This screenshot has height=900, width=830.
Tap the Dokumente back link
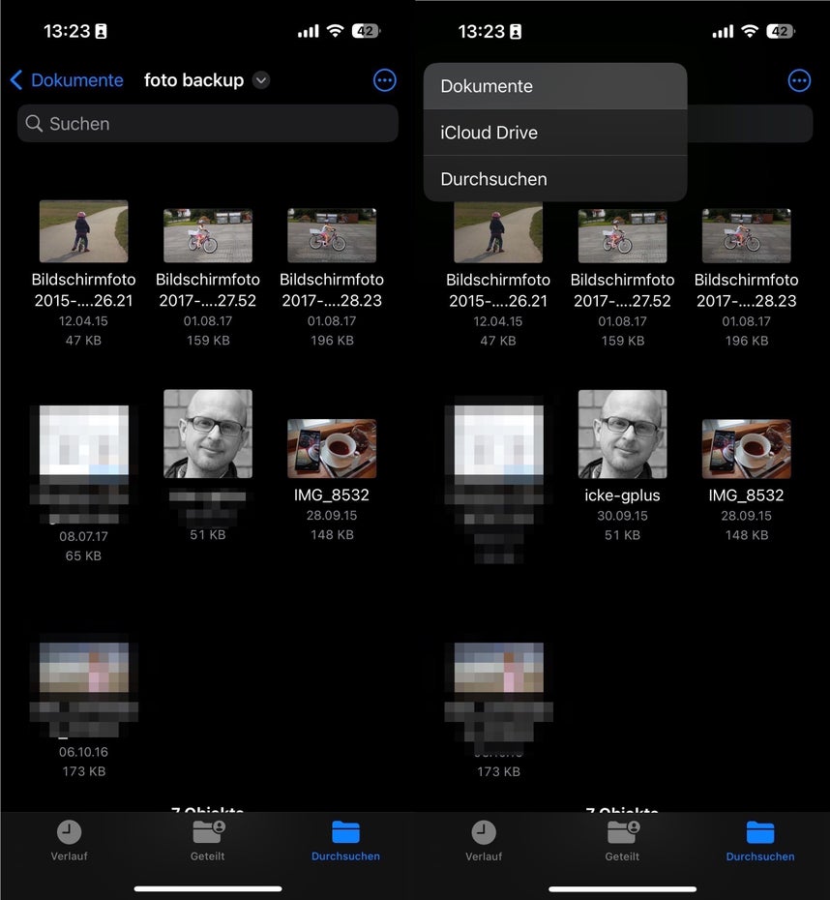click(76, 80)
